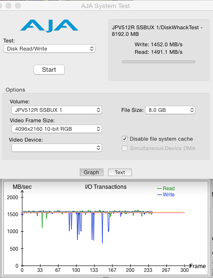Viewport: 213px width, 278px height.
Task: Click the MB/sec axis label
Action: point(22,187)
